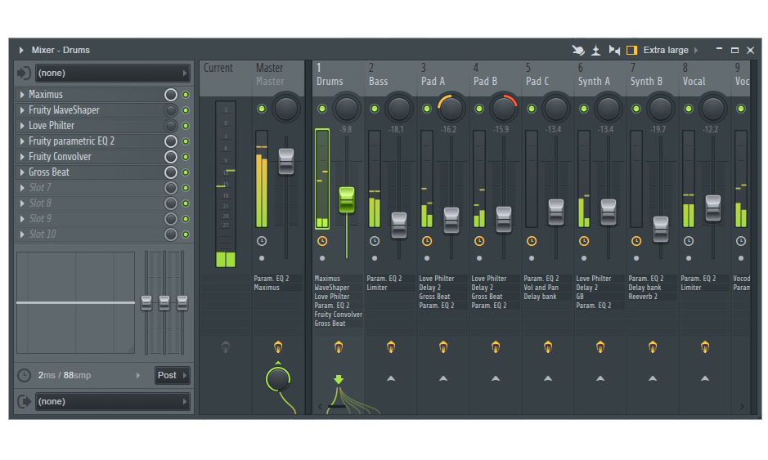Mute the Synth B track green light
The height and width of the screenshot is (460, 768).
(636, 109)
